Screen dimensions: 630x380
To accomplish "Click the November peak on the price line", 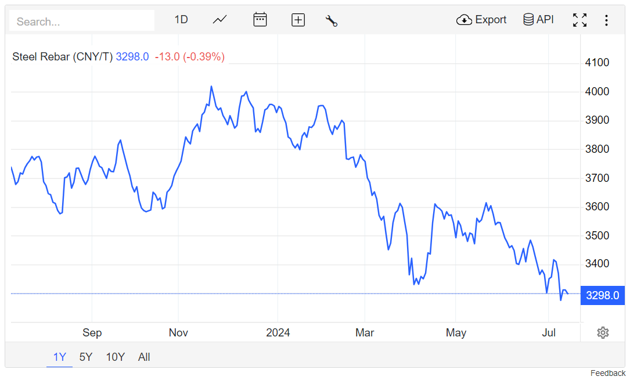I will (211, 87).
